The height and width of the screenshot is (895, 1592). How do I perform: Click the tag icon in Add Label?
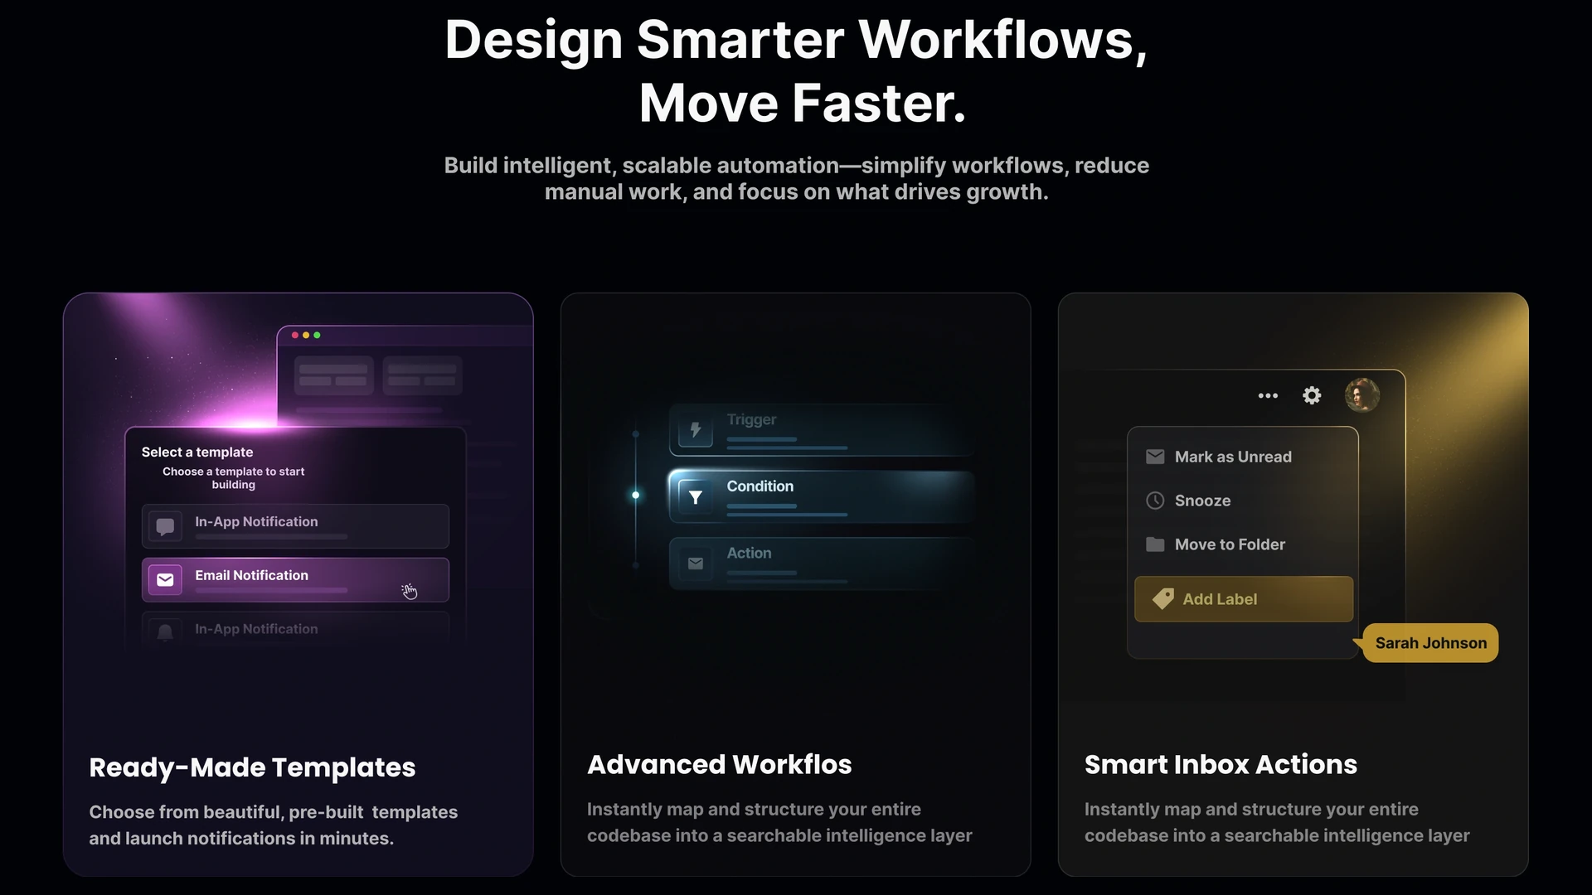click(1163, 598)
